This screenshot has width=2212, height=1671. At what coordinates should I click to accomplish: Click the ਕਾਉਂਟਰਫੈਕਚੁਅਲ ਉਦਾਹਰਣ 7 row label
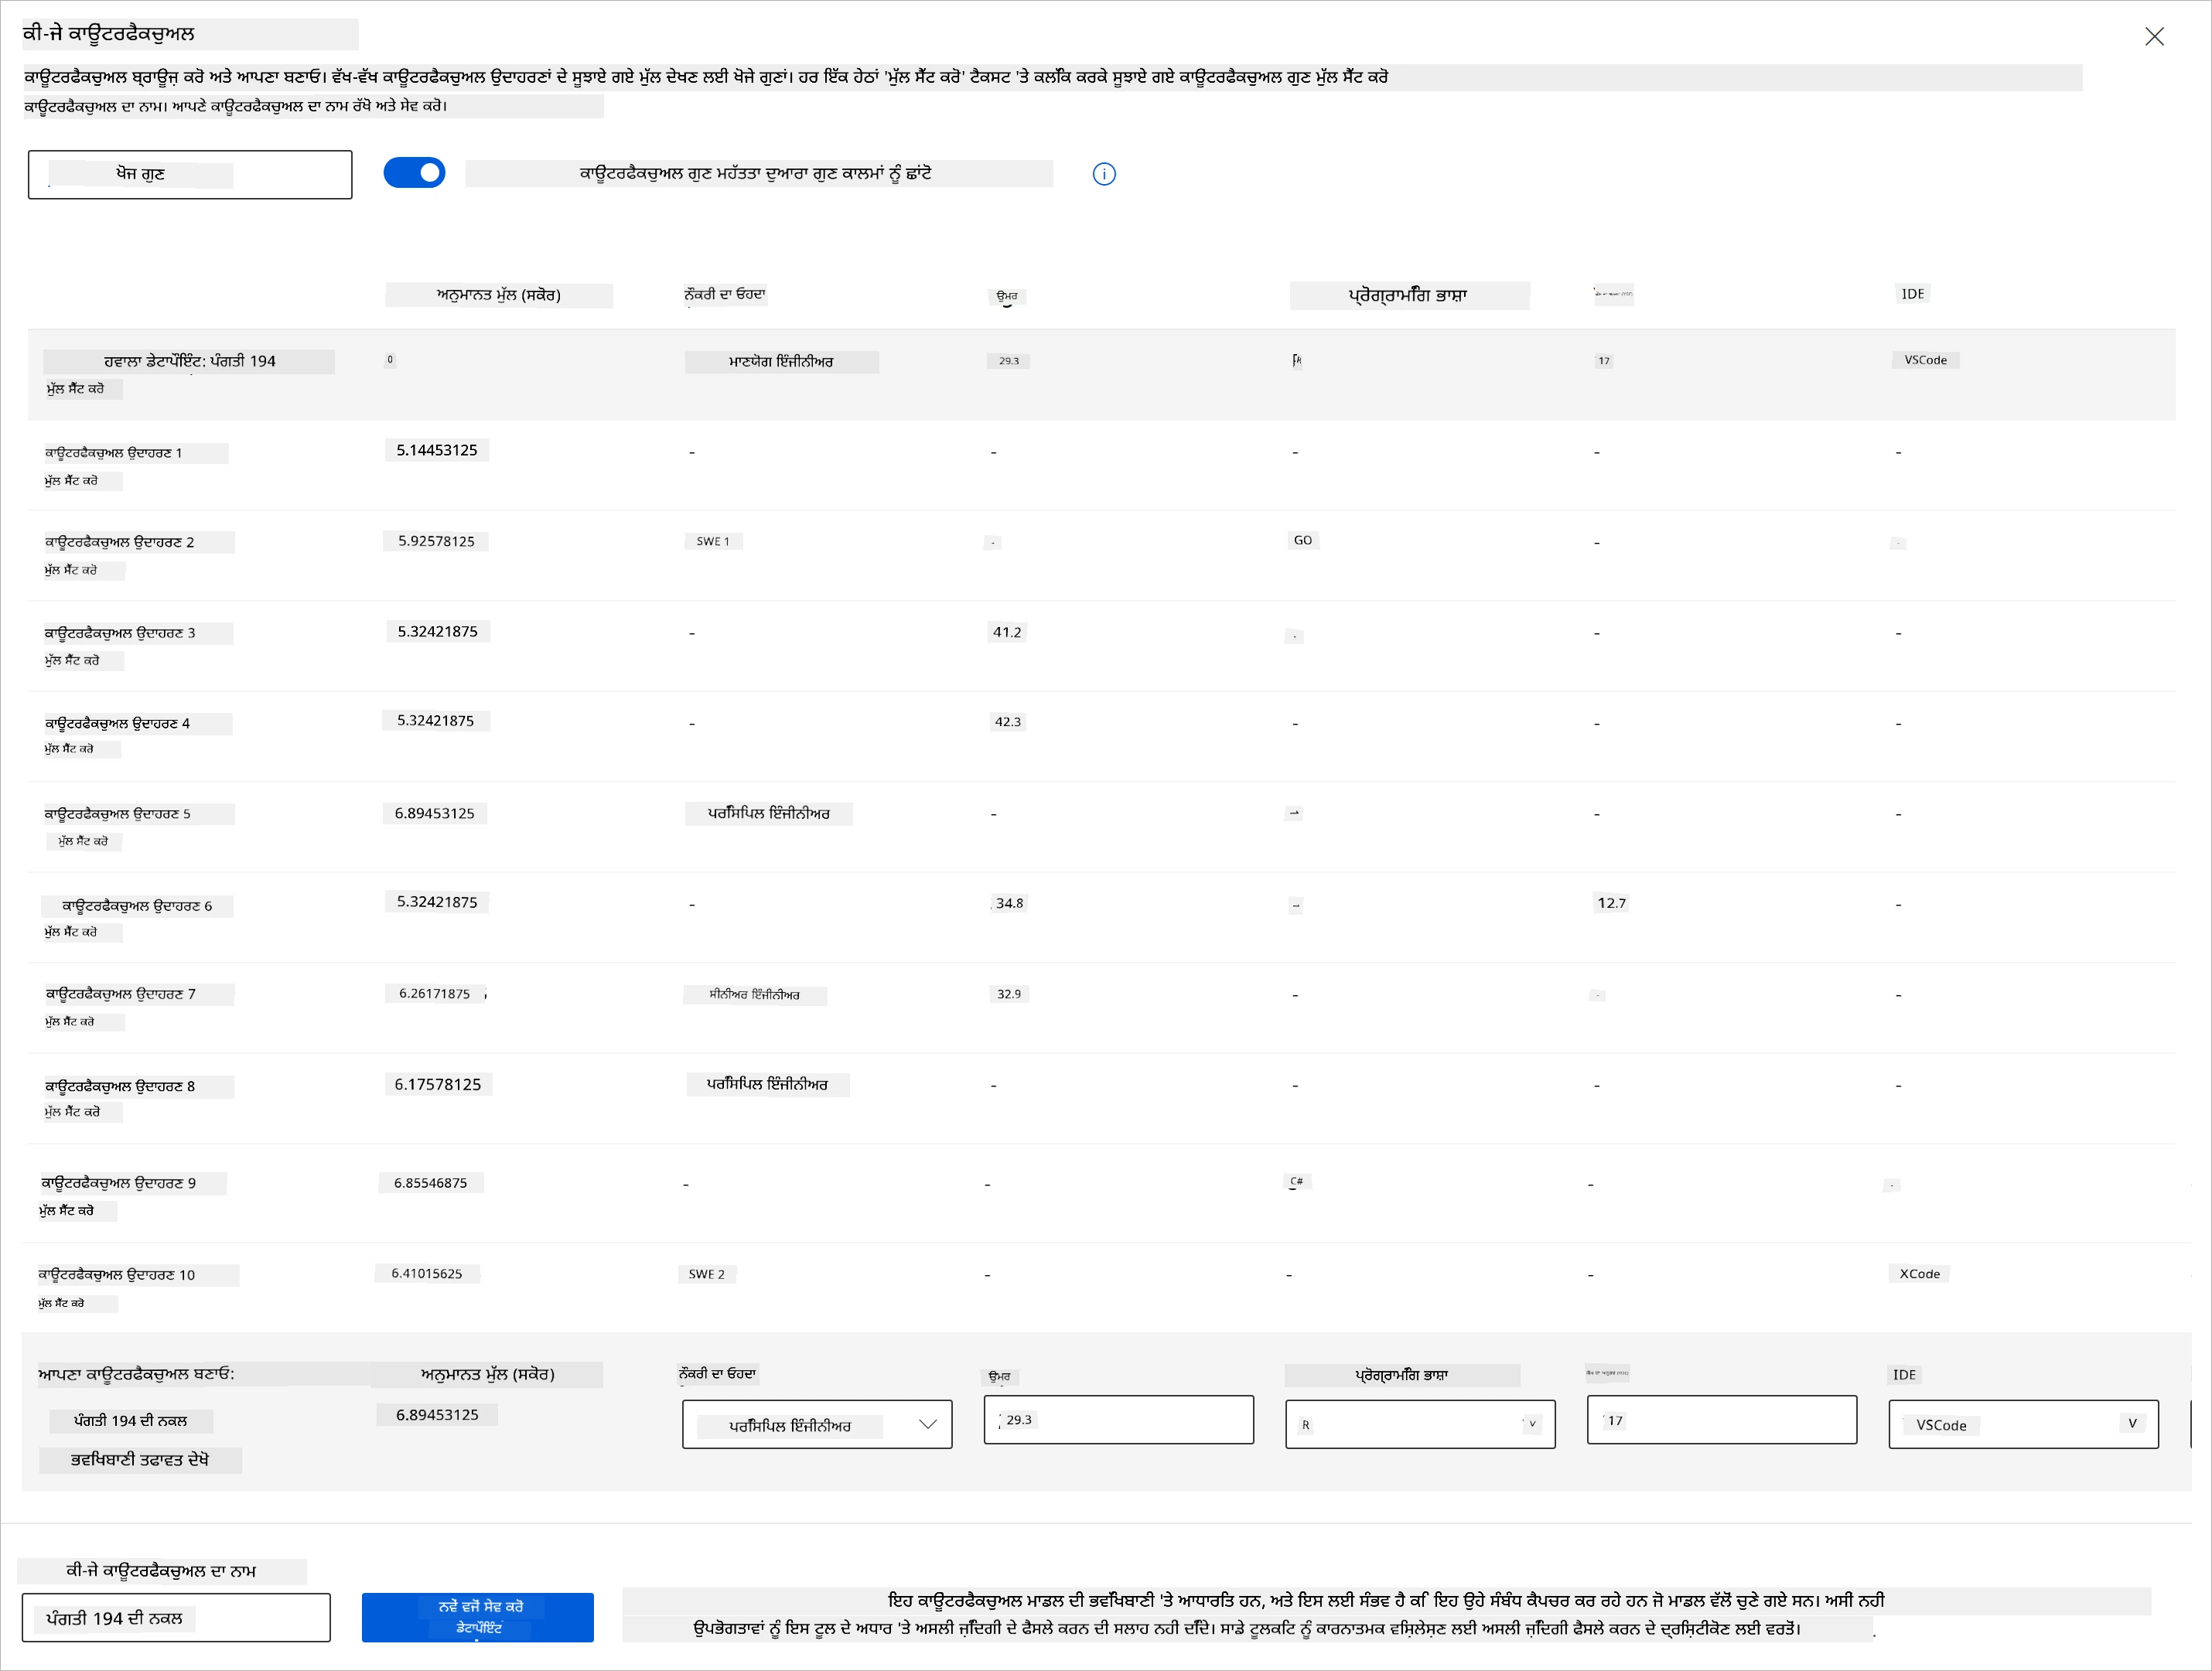point(121,994)
